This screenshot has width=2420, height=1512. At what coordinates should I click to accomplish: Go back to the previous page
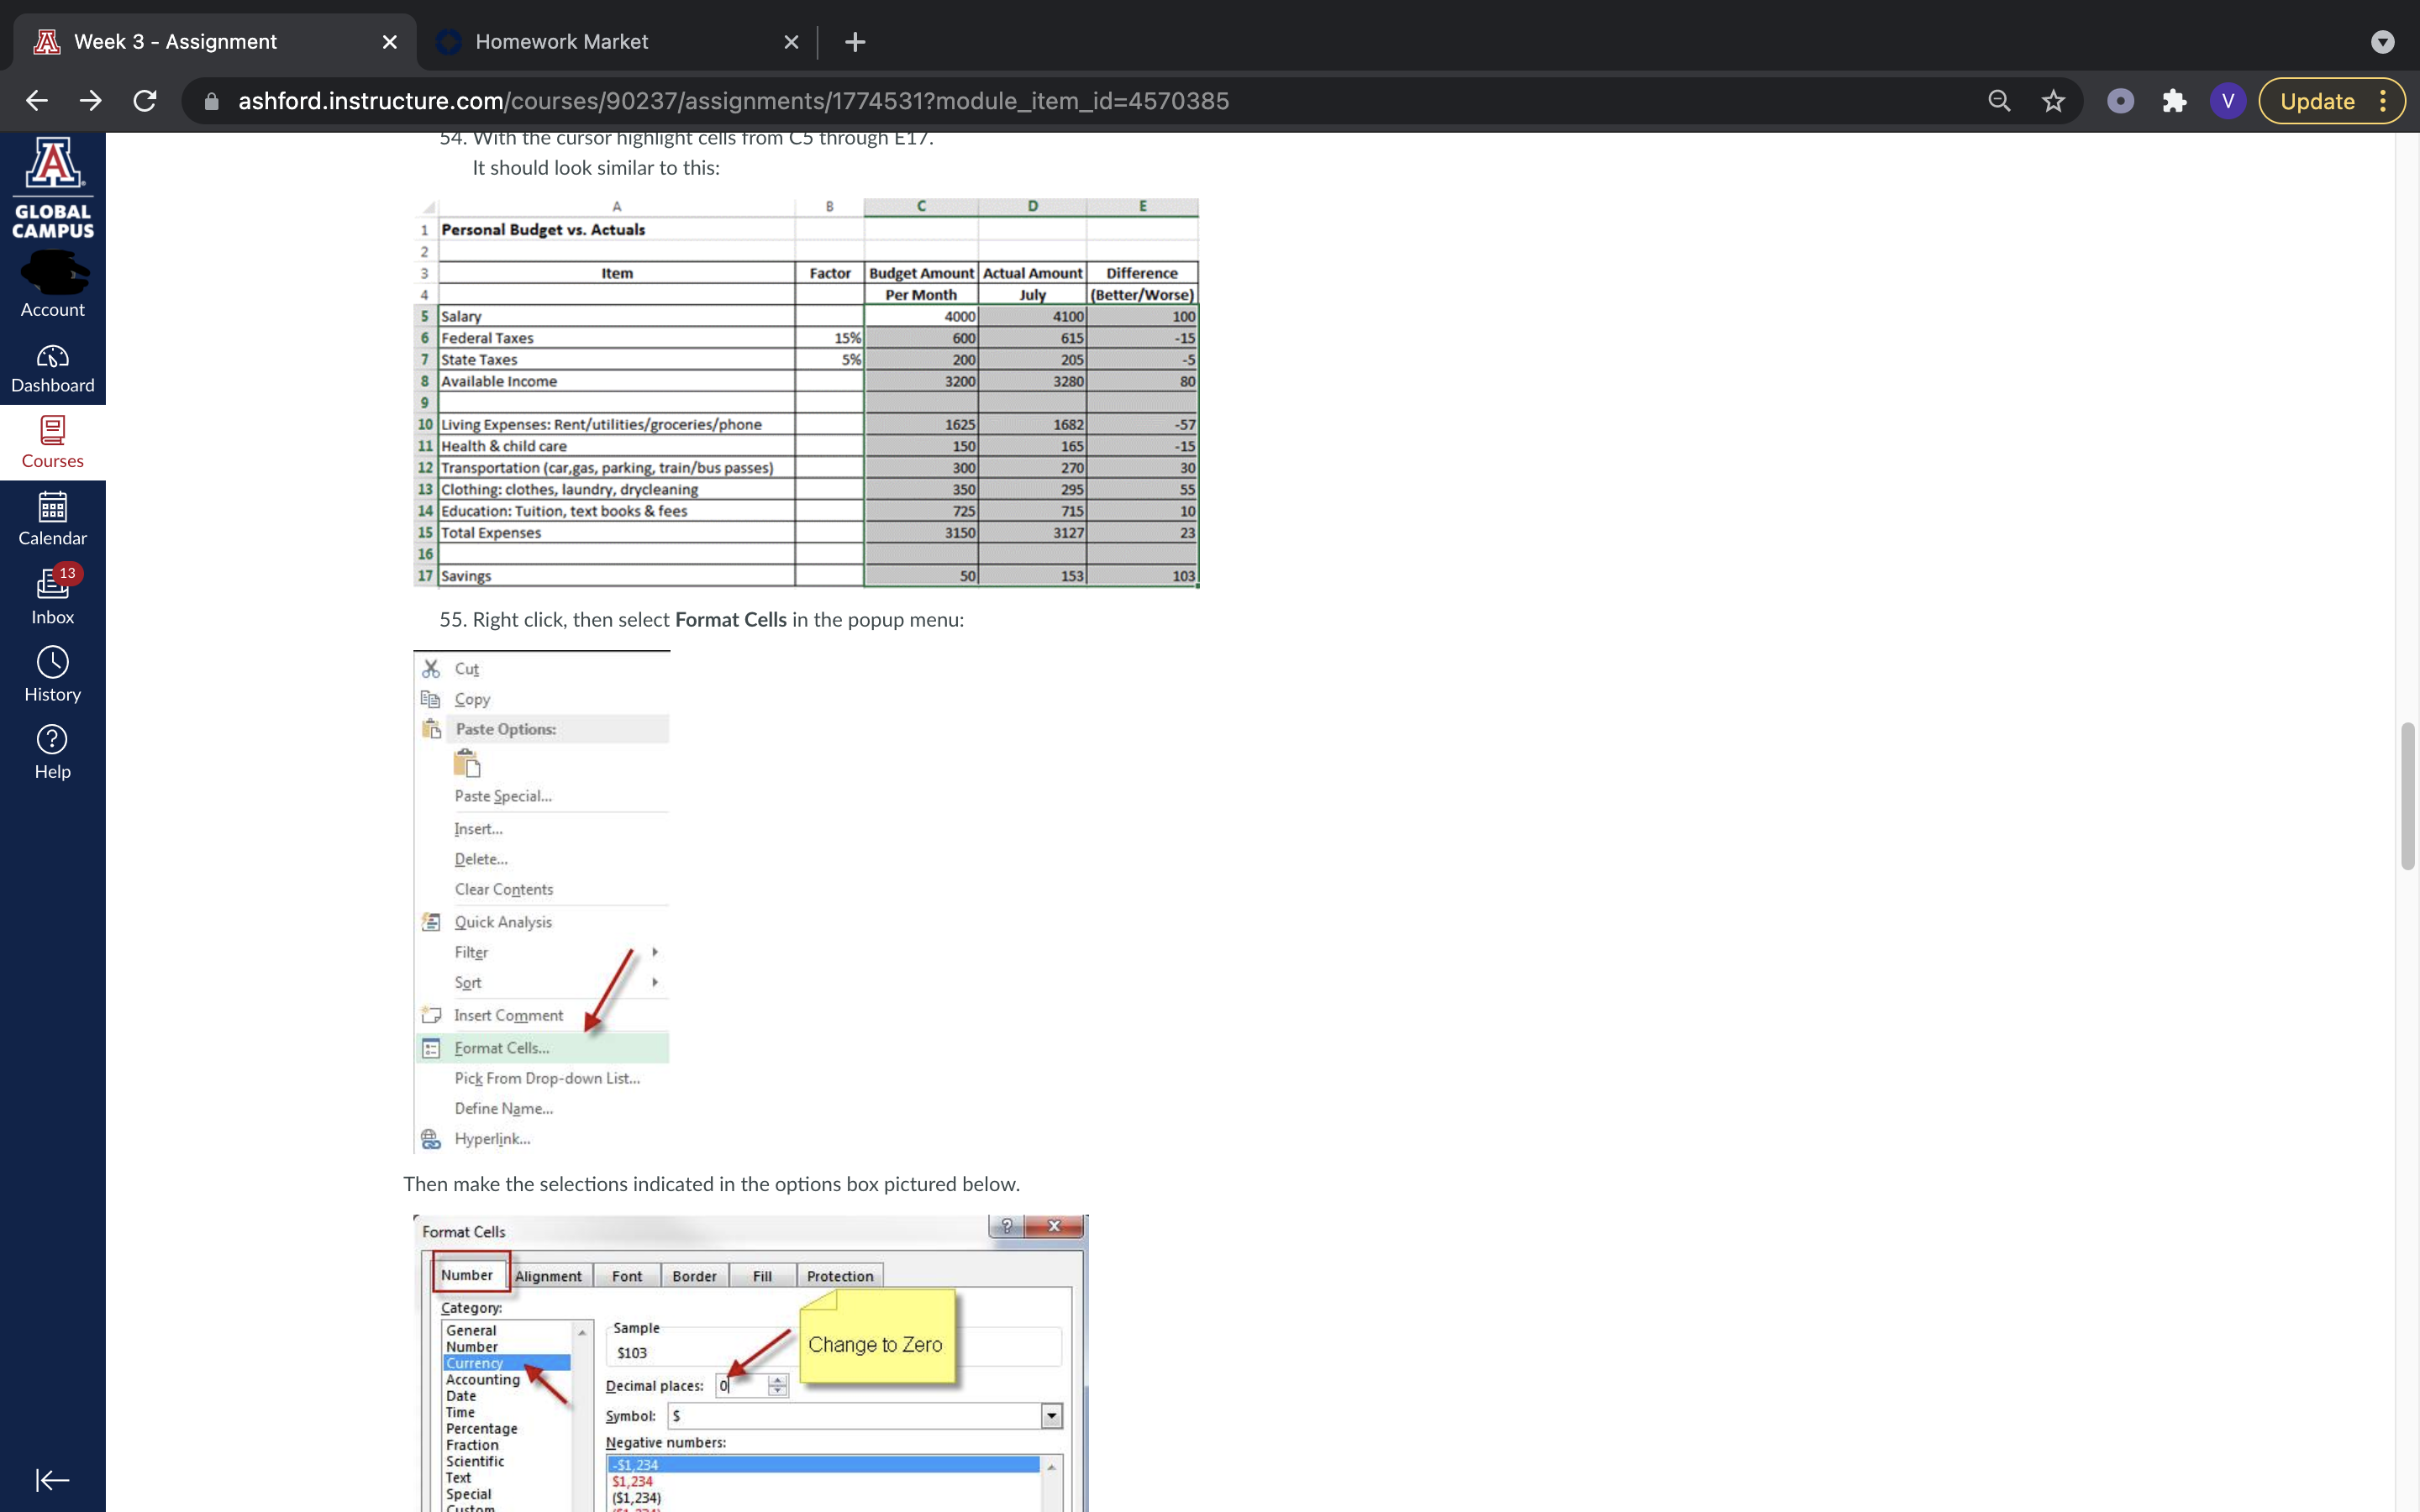[x=37, y=101]
